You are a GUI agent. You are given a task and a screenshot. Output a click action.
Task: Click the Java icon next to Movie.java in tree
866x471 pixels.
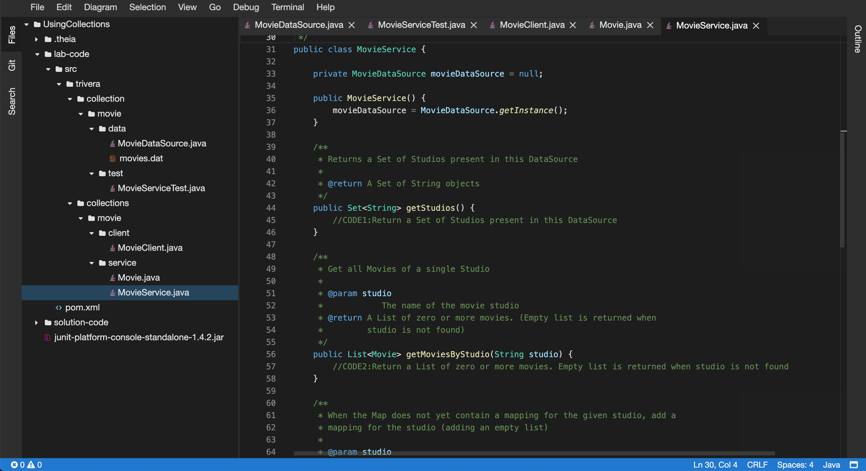[x=113, y=278]
